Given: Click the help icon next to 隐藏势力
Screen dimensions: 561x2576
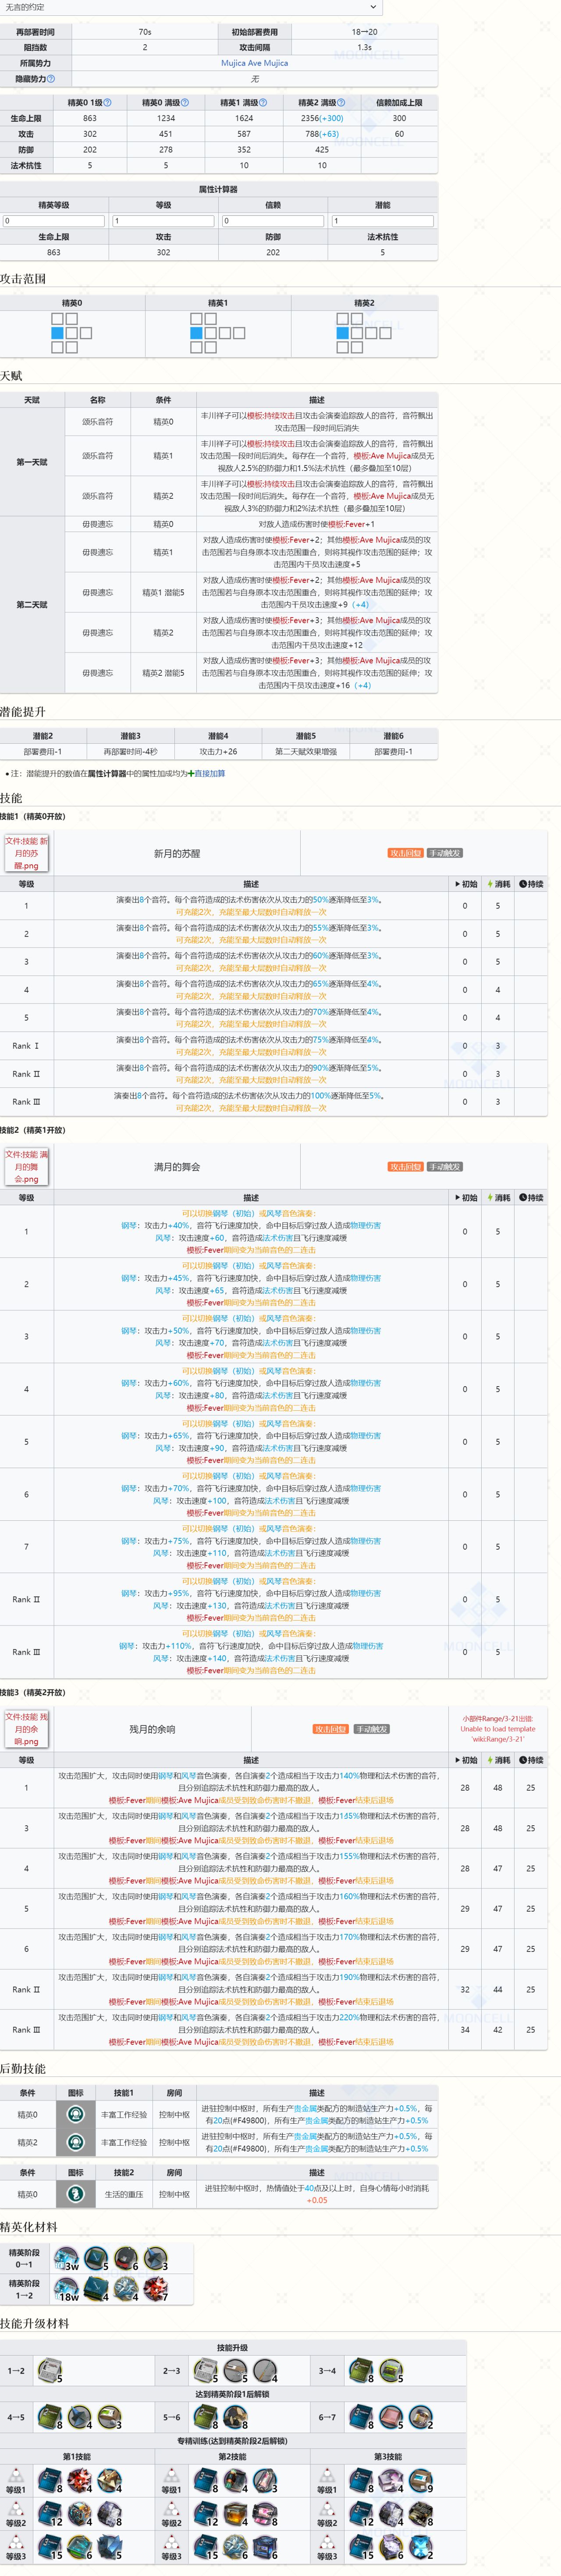Looking at the screenshot, I should 51,79.
